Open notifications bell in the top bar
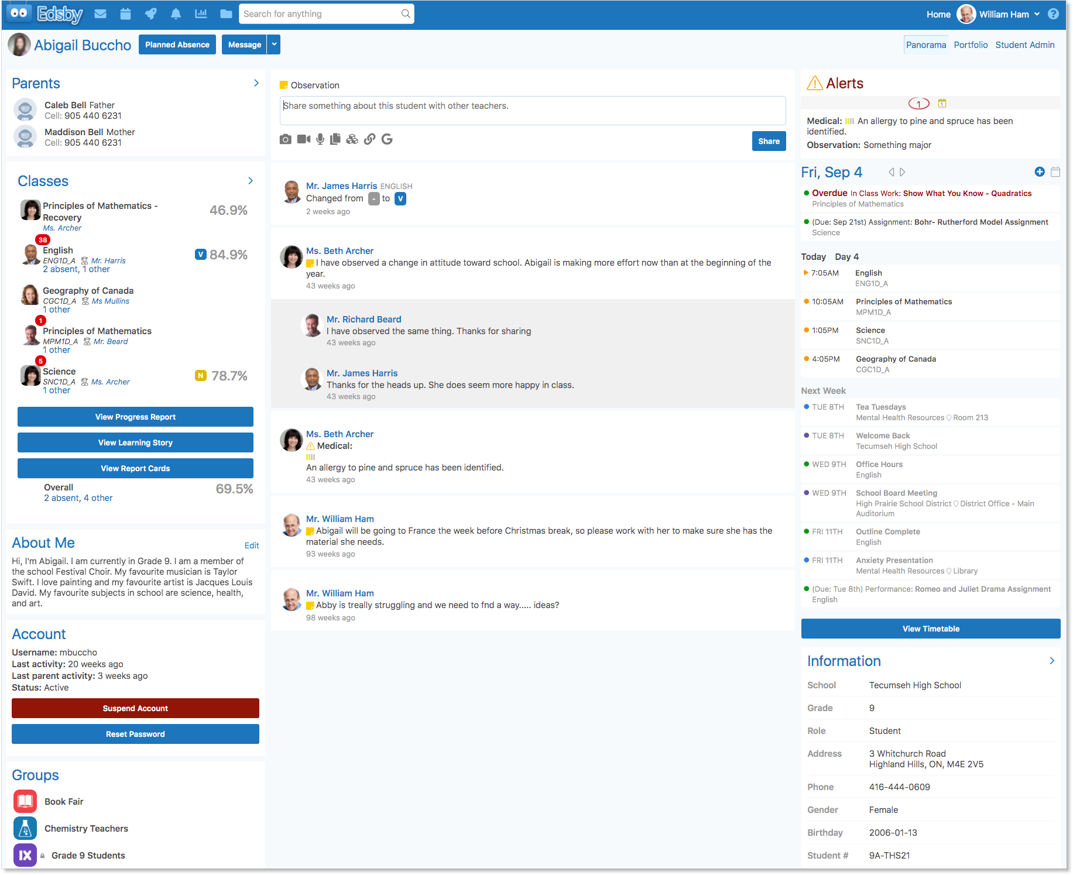 pos(176,14)
